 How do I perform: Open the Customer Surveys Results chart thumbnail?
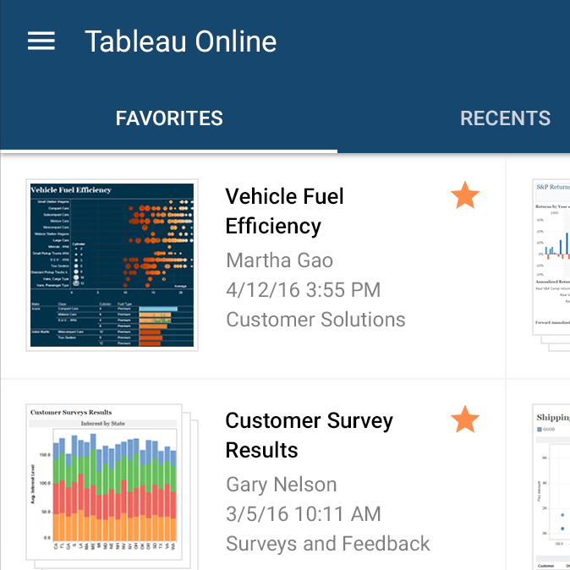pos(105,480)
